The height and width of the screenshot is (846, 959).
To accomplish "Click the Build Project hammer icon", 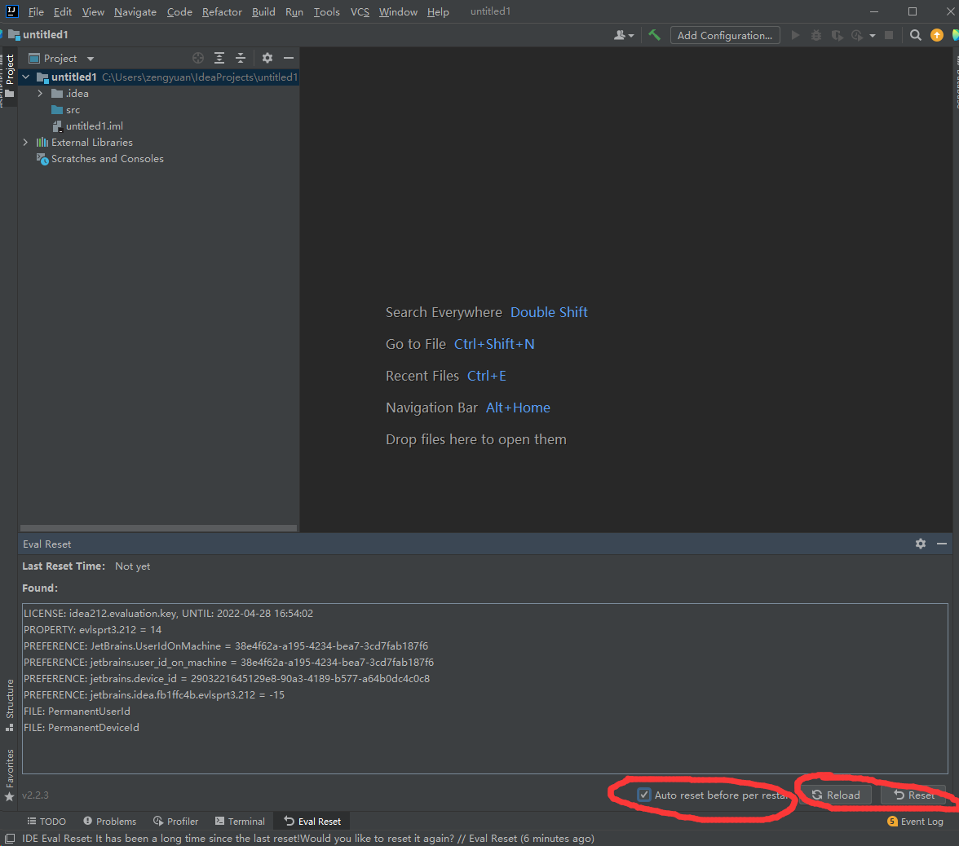I will coord(654,35).
